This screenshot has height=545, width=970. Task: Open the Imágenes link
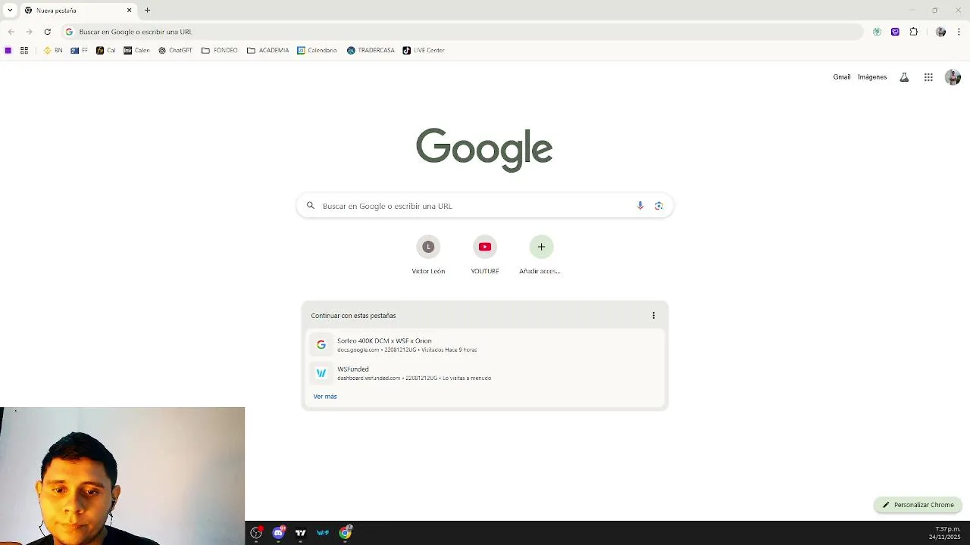[x=872, y=77]
